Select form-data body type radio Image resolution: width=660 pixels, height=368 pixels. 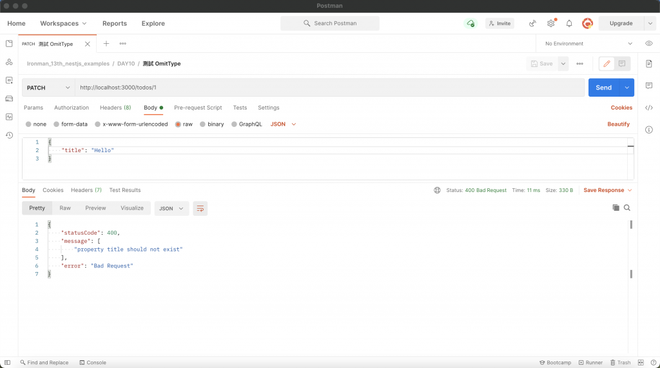point(56,124)
